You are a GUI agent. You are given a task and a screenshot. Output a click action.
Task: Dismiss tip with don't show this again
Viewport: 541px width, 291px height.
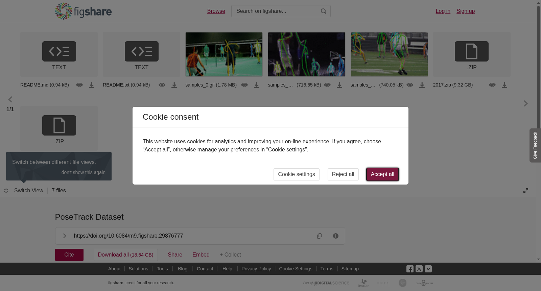coord(84,172)
